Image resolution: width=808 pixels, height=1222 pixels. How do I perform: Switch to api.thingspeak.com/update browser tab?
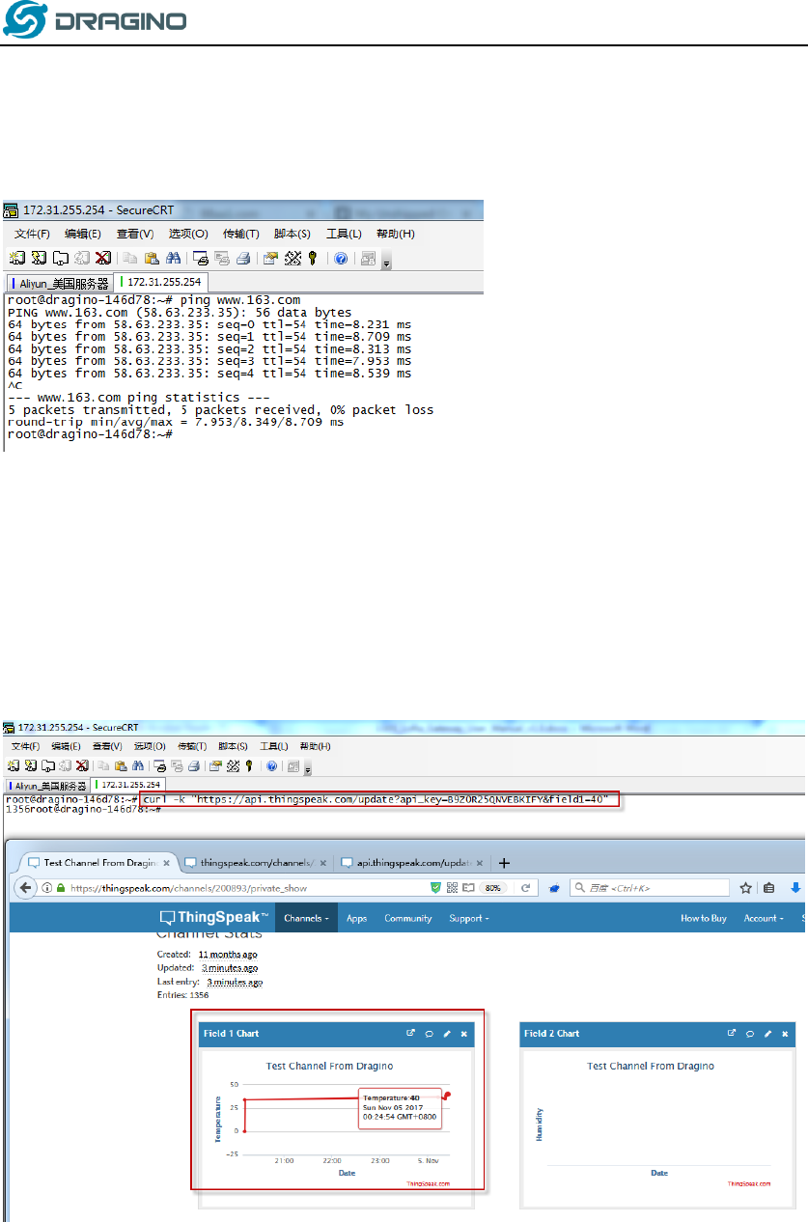point(412,862)
